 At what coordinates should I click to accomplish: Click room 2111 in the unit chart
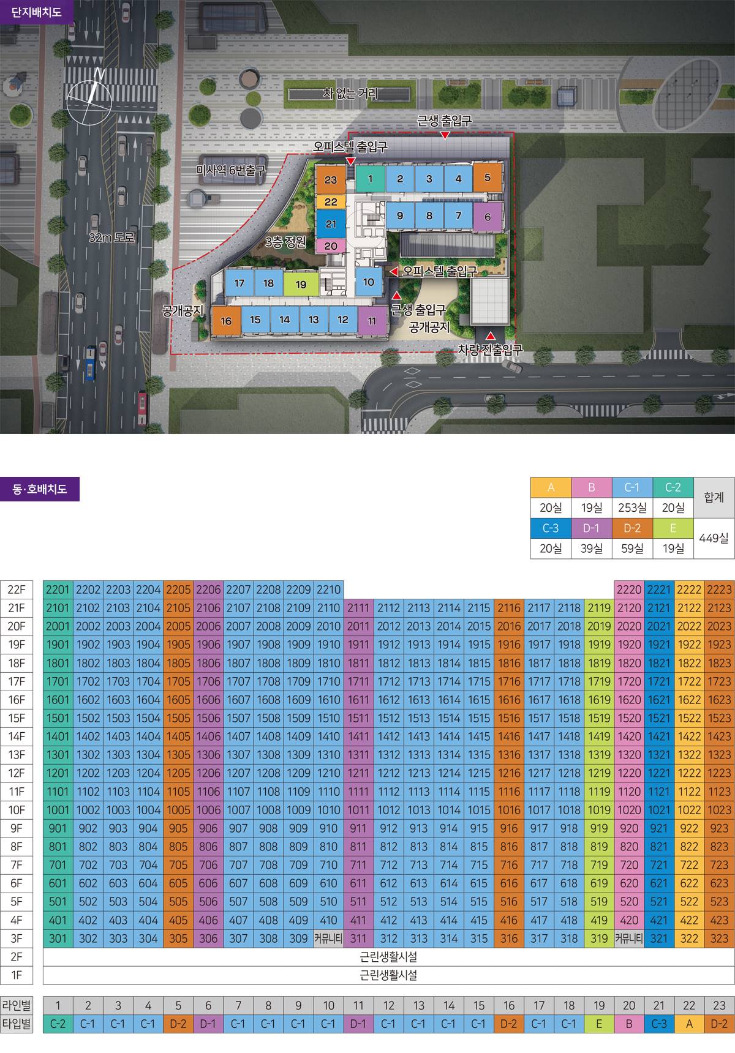pos(359,609)
